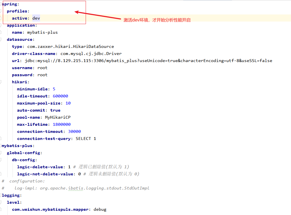Click the 'name' key under application

point(17,33)
